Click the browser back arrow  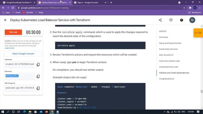pyautogui.click(x=3, y=8)
